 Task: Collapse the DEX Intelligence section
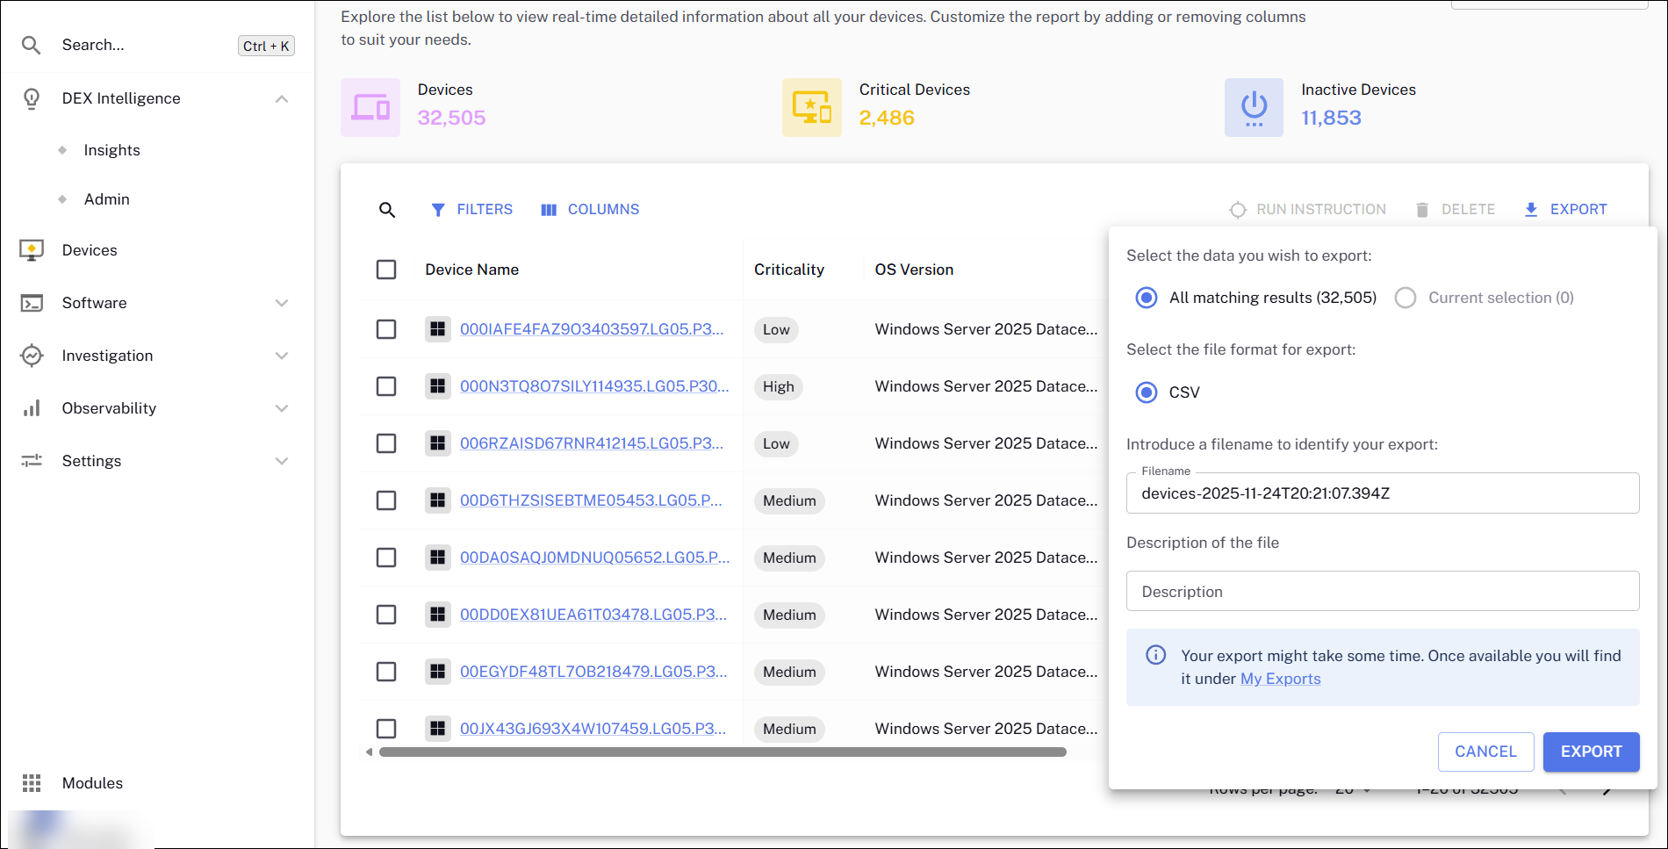click(x=282, y=98)
